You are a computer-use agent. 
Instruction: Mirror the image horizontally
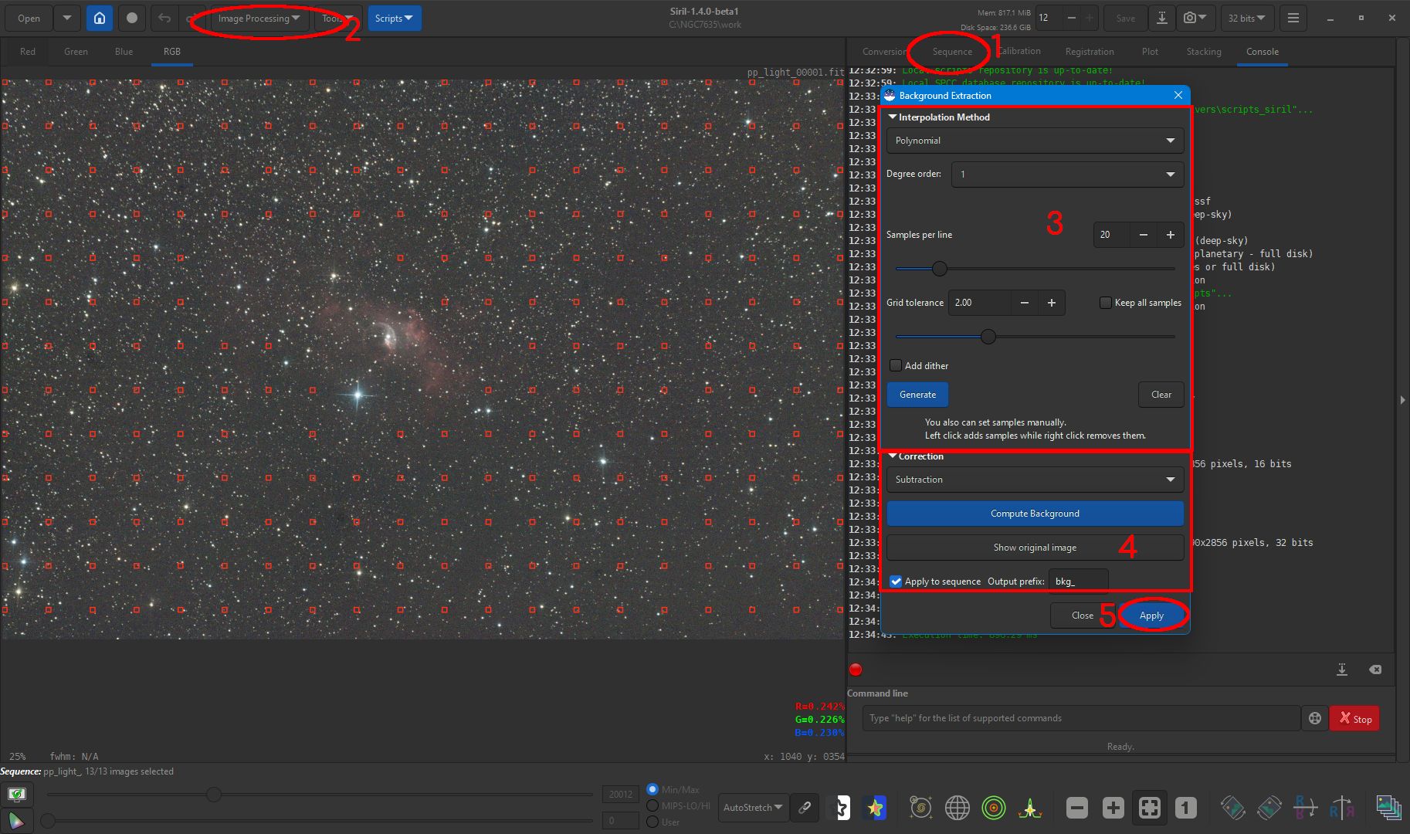(1342, 808)
